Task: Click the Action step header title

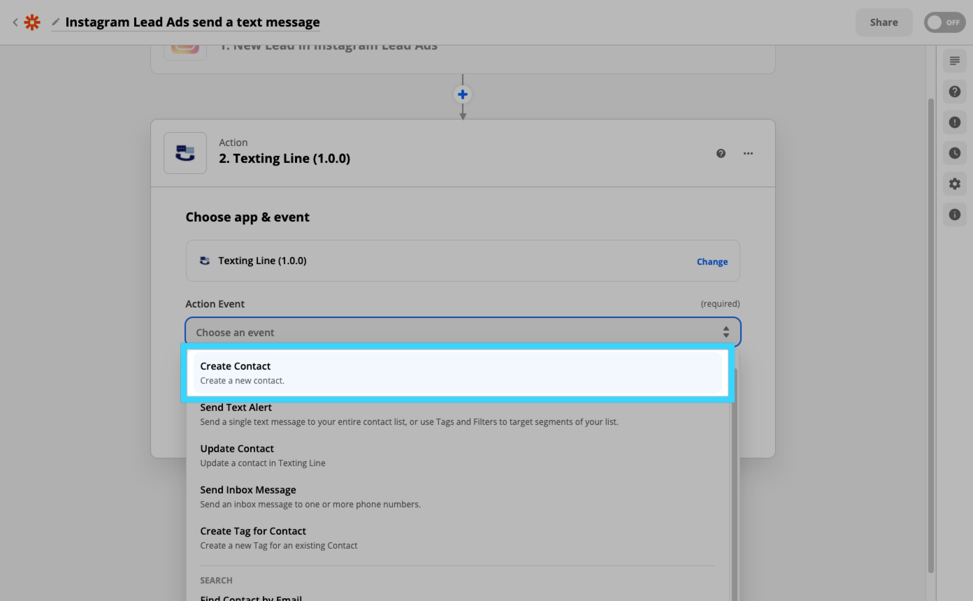Action: coord(284,159)
